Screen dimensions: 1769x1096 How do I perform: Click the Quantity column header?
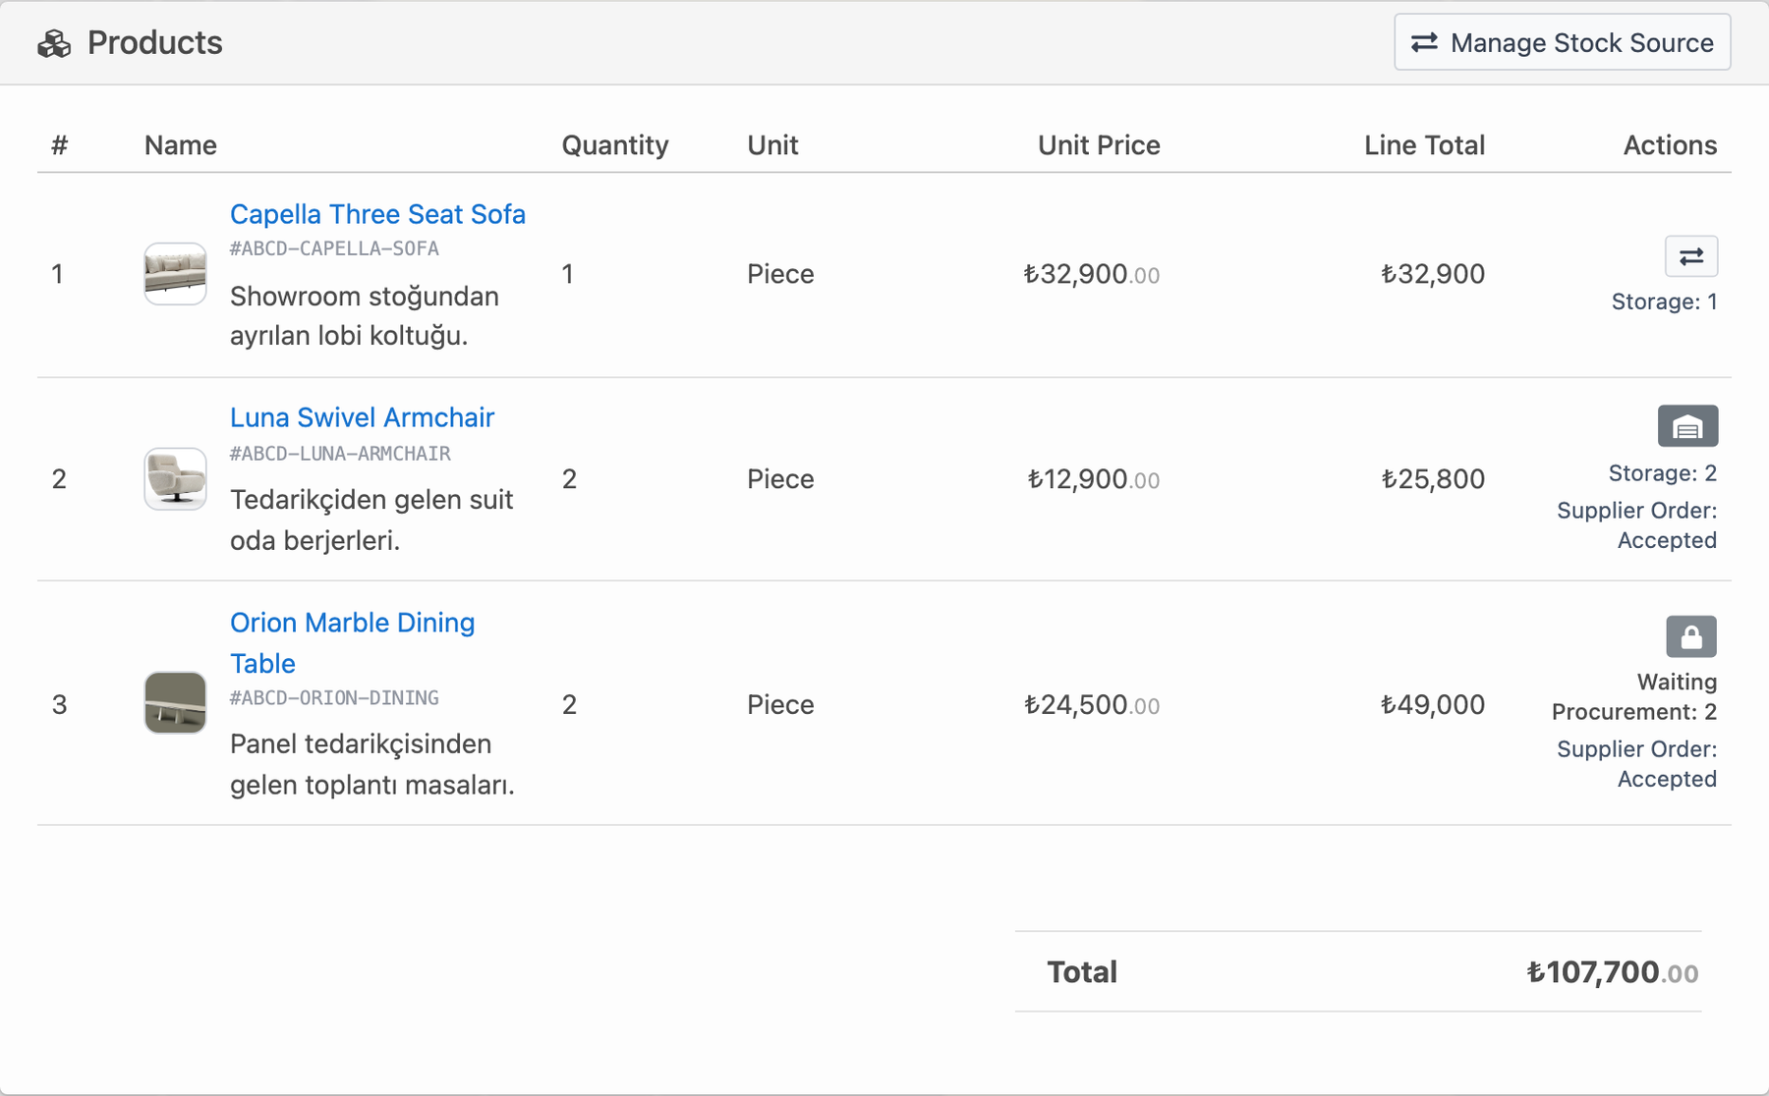coord(615,145)
